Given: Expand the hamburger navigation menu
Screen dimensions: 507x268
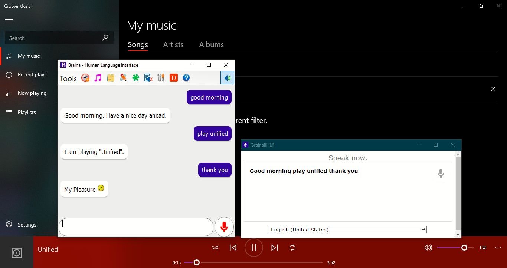Looking at the screenshot, I should [9, 21].
